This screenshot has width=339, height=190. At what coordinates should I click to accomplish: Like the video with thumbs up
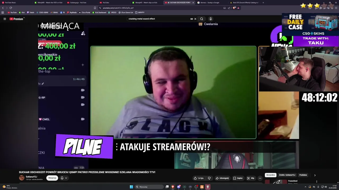click(x=199, y=178)
